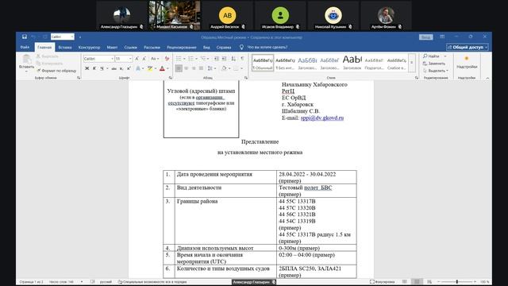Select the Обычный (Normal) style
The height and width of the screenshot is (286, 508).
[263, 63]
